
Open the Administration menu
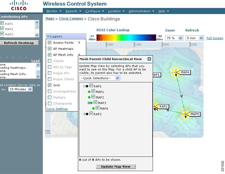[141, 11]
